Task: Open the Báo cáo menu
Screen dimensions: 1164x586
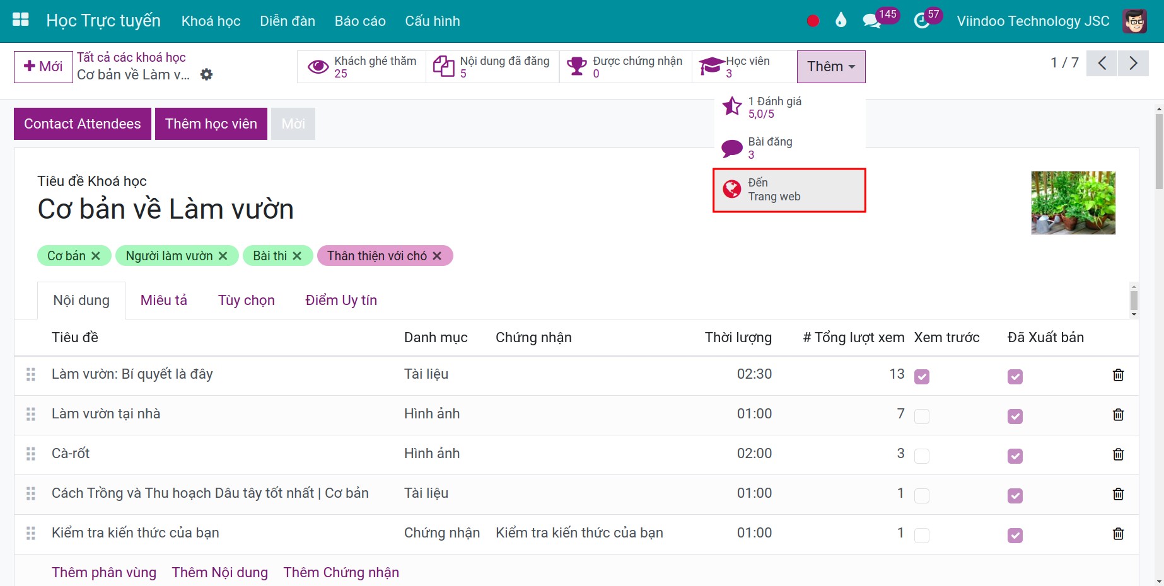Action: point(360,21)
